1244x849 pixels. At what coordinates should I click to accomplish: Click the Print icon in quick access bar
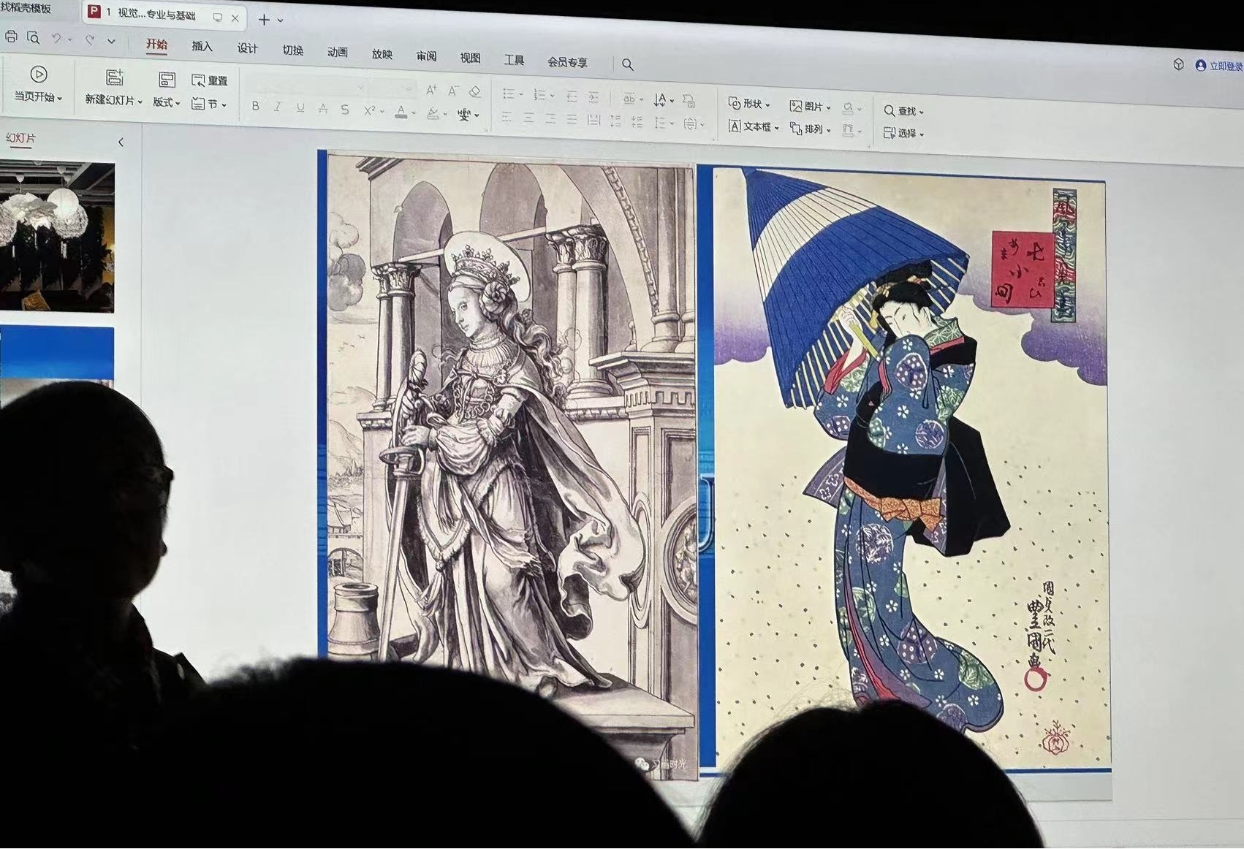[10, 37]
